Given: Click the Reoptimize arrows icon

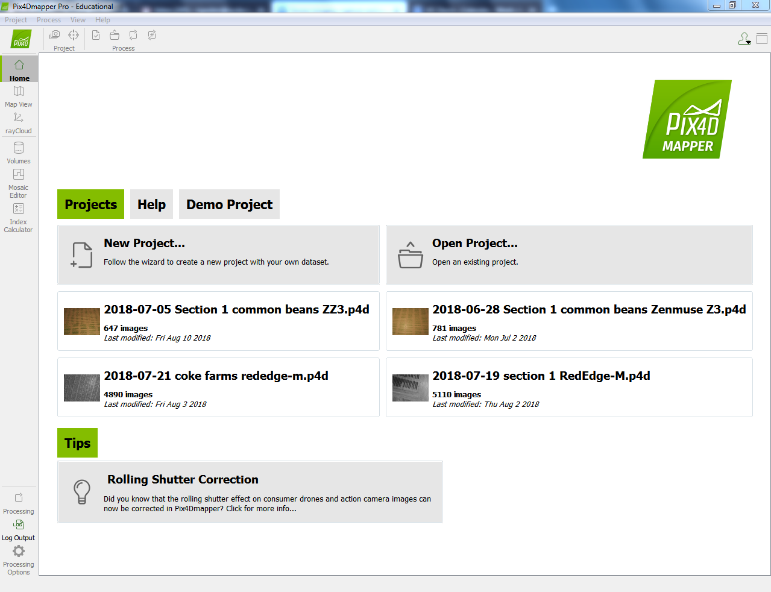Looking at the screenshot, I should (133, 35).
